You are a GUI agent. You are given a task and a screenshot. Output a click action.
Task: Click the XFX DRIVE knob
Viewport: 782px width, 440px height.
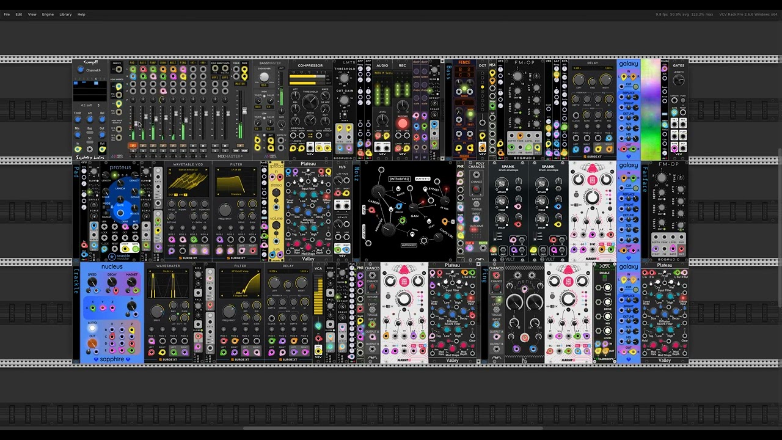608,302
